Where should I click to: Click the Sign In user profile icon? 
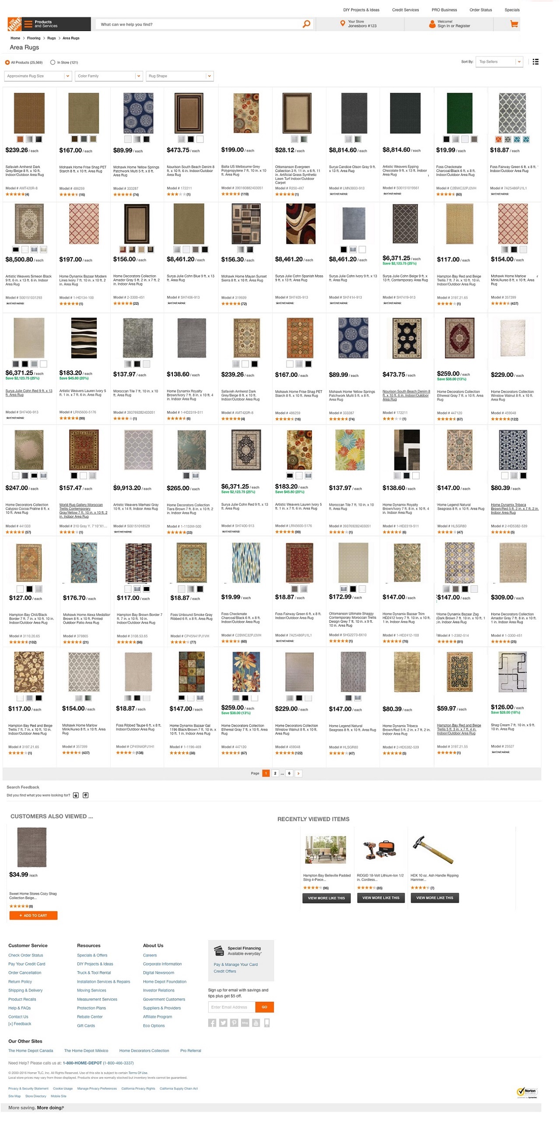point(432,24)
